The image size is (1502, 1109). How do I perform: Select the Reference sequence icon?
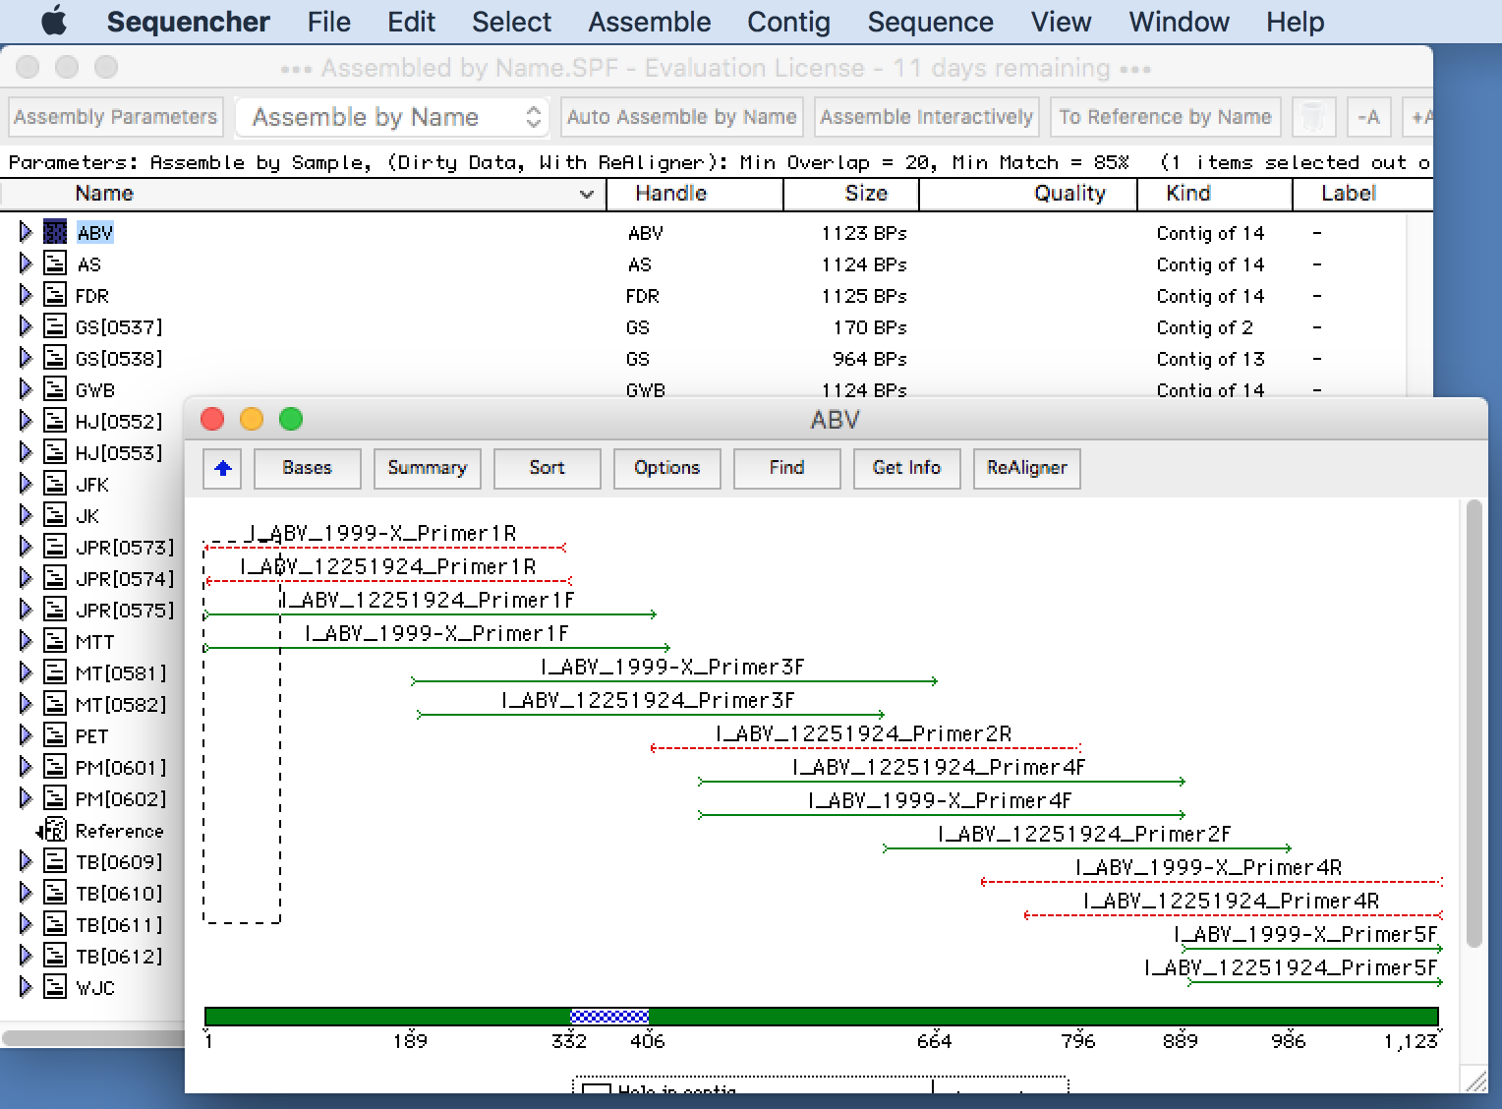(x=54, y=830)
